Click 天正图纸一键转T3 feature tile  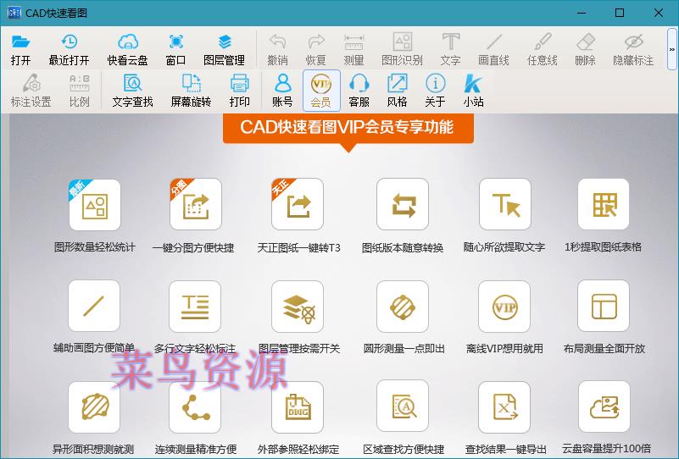298,204
